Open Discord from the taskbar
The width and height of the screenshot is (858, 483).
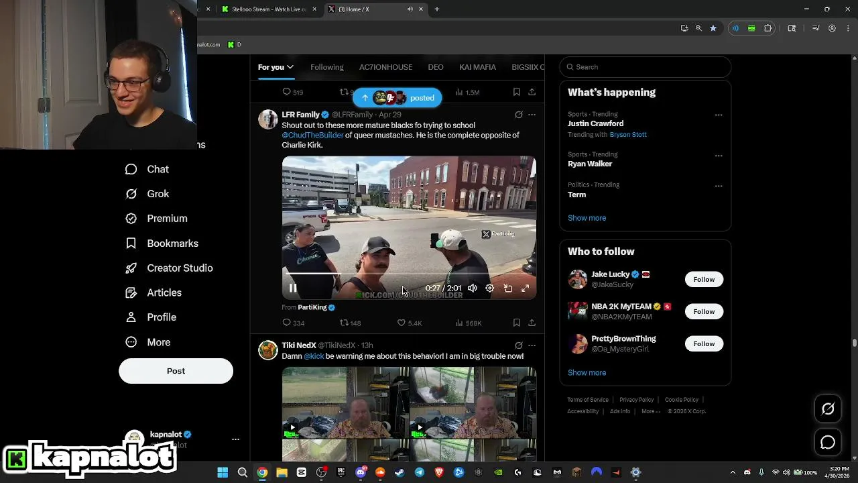coord(361,472)
